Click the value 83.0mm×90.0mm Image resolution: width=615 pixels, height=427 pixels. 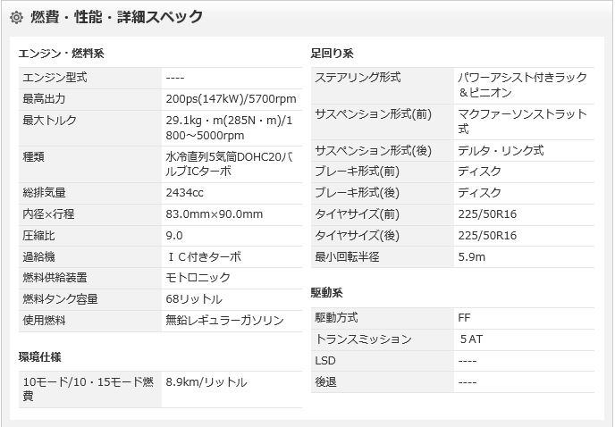[215, 214]
